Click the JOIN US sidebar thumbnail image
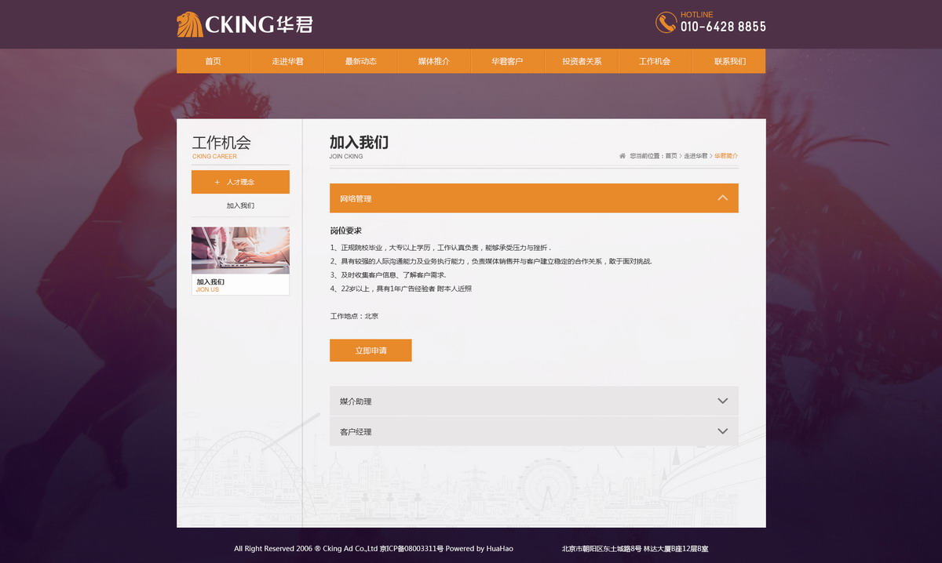942x563 pixels. [240, 249]
